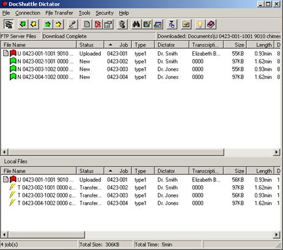This screenshot has height=250, width=283.
Task: Click the Dictator column header in server files
Action: (172, 45)
